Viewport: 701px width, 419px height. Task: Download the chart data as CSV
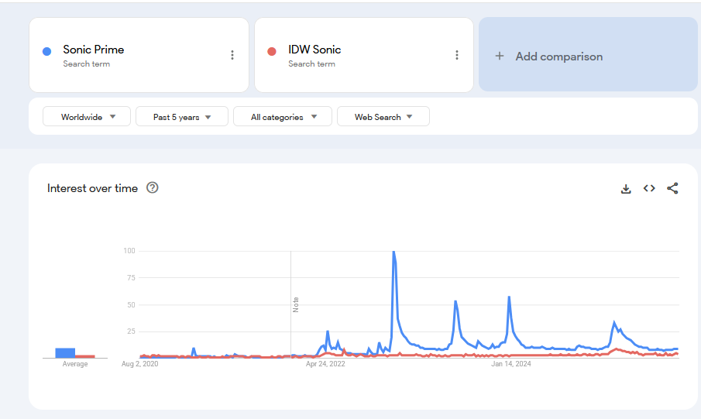(626, 189)
